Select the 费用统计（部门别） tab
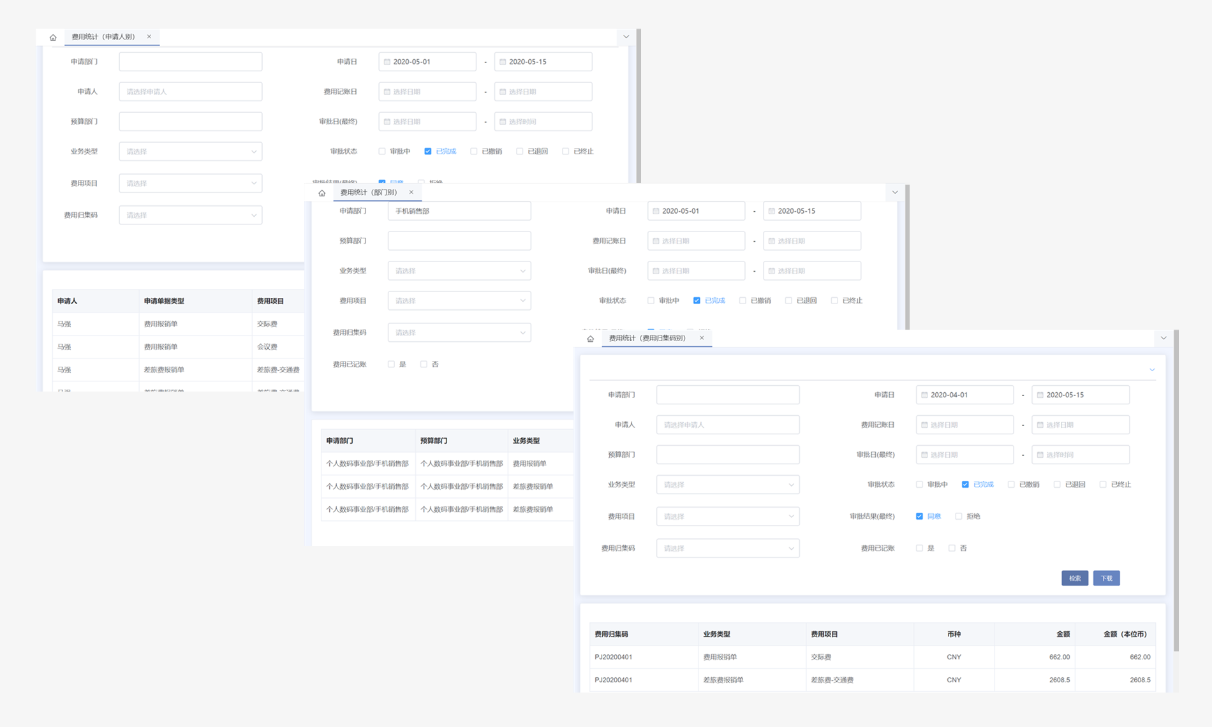The width and height of the screenshot is (1212, 727). (x=369, y=193)
